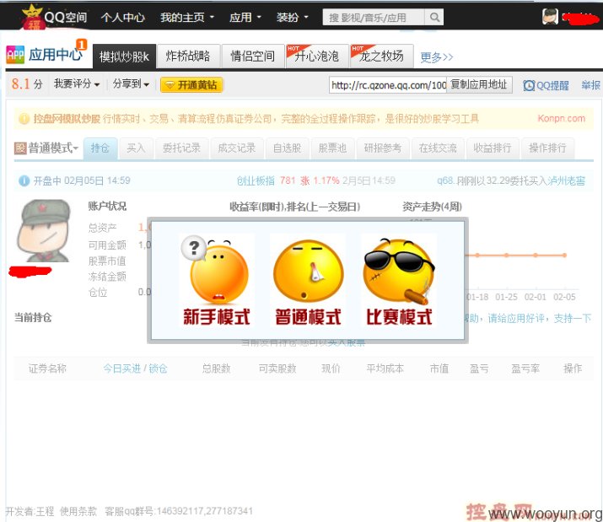The height and width of the screenshot is (522, 603).
Task: Click the blue info icon beside 开盘中
Action: click(24, 180)
